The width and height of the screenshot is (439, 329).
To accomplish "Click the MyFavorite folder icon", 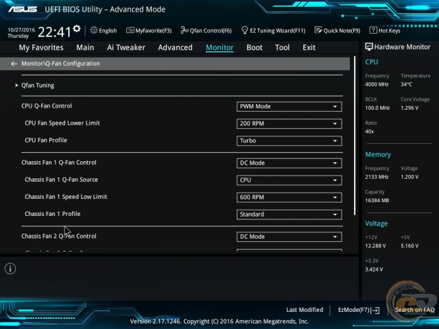I will coord(130,30).
